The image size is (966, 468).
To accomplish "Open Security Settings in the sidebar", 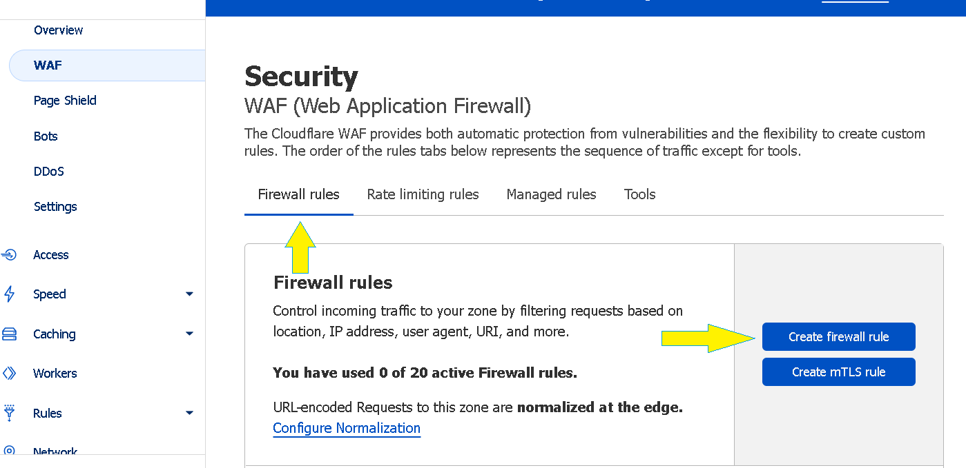I will coord(55,207).
